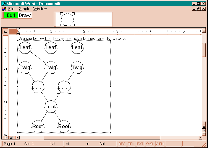Click the heptagon shape in the palette
Viewport: 208px width, 148px height.
(67, 20)
